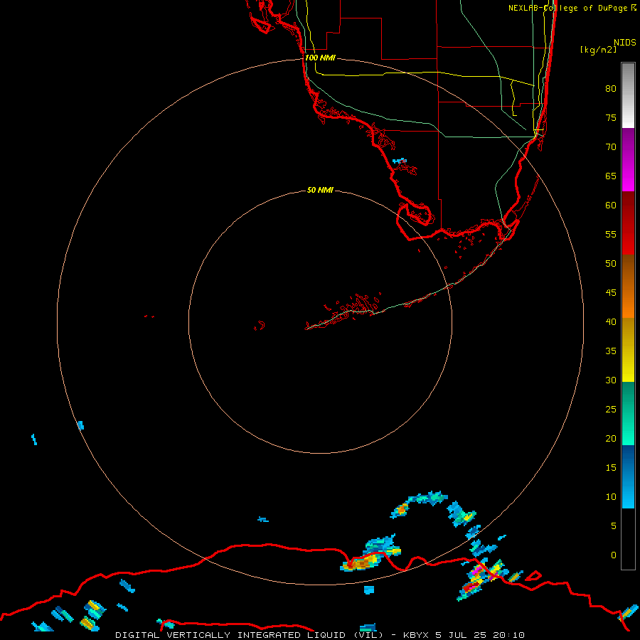Click the 75 value on color scale
The image size is (640, 640).
coord(611,117)
